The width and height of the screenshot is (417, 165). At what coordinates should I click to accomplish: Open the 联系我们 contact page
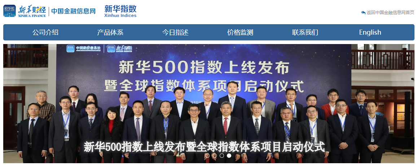(305, 32)
